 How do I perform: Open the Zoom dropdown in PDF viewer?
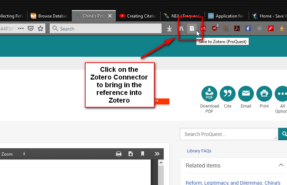point(13,154)
